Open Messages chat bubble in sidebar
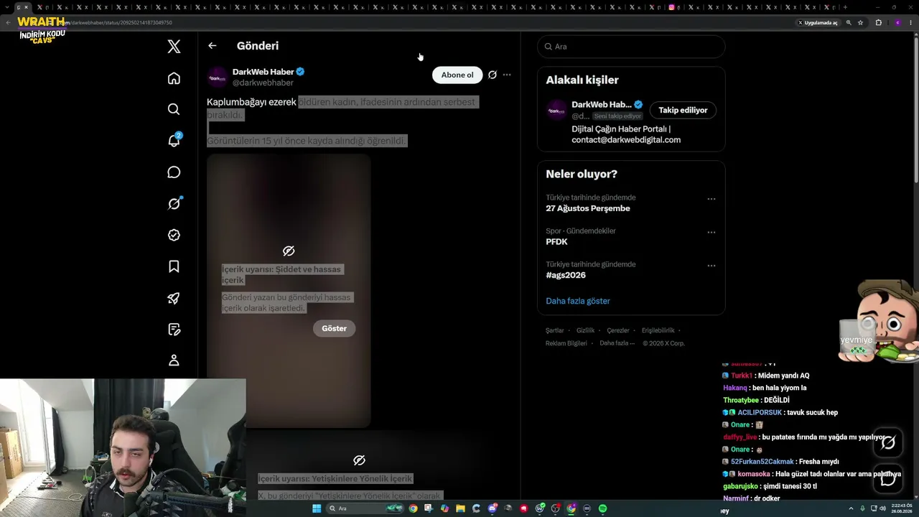Screen dimensions: 919x517 [174, 172]
